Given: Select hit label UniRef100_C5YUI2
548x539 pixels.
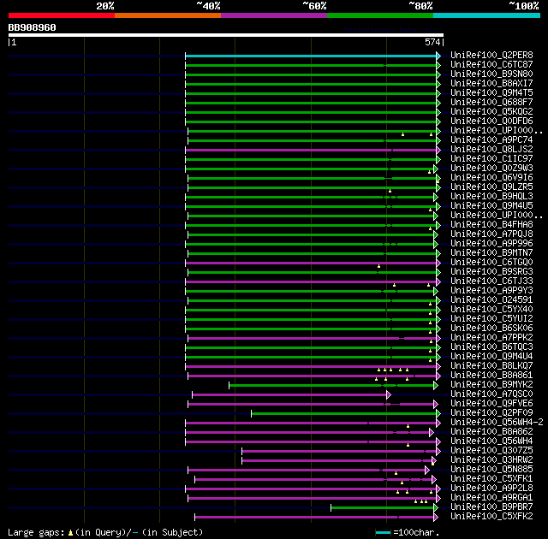Looking at the screenshot, I should 491,319.
